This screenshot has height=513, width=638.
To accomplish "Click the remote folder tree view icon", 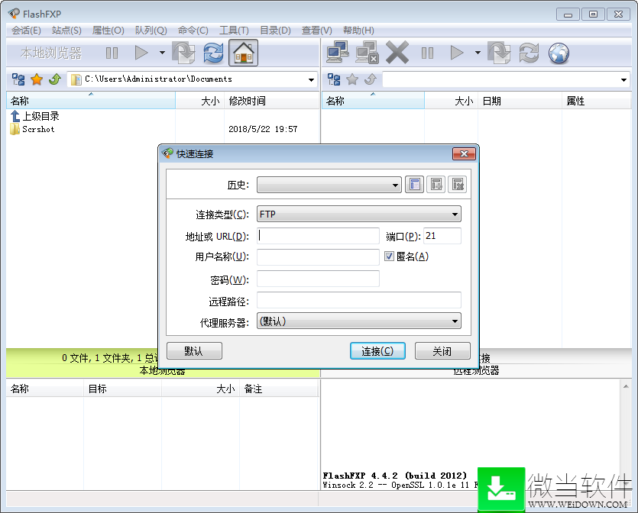I will click(334, 79).
